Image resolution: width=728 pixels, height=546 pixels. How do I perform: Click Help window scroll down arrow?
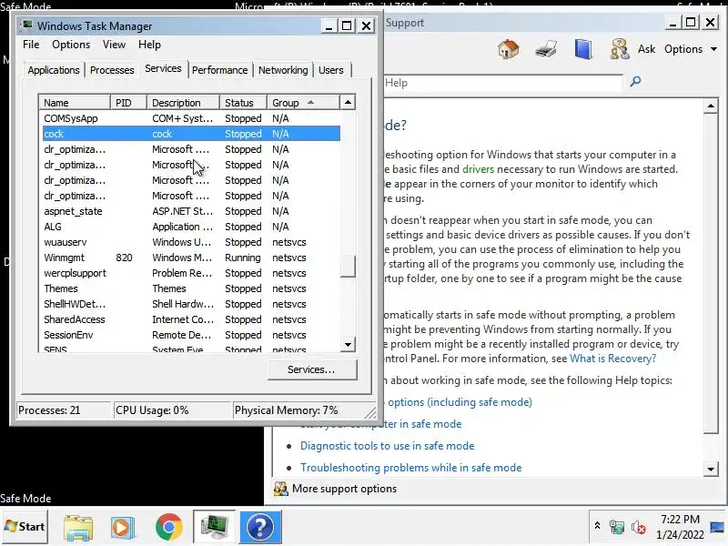(711, 469)
